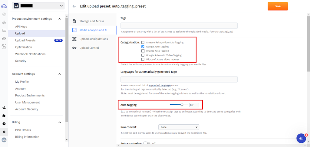Open the settings gear icon in sidebar

click(4, 132)
